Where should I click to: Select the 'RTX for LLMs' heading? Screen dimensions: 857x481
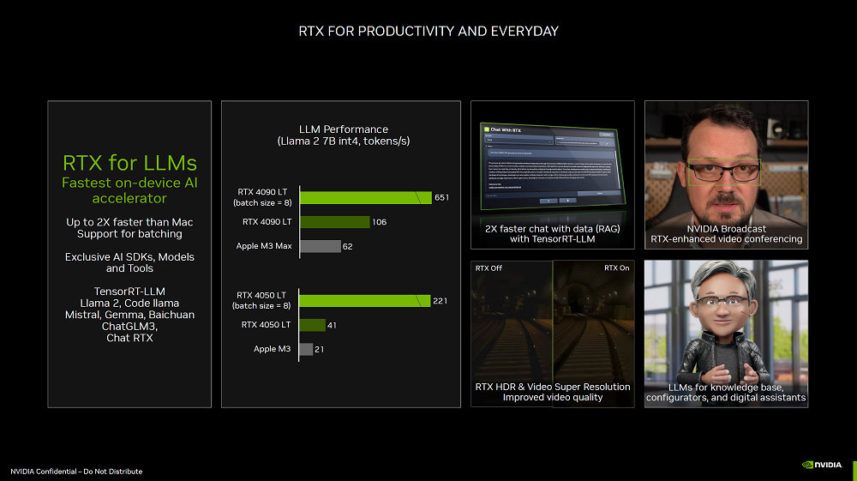tap(129, 163)
